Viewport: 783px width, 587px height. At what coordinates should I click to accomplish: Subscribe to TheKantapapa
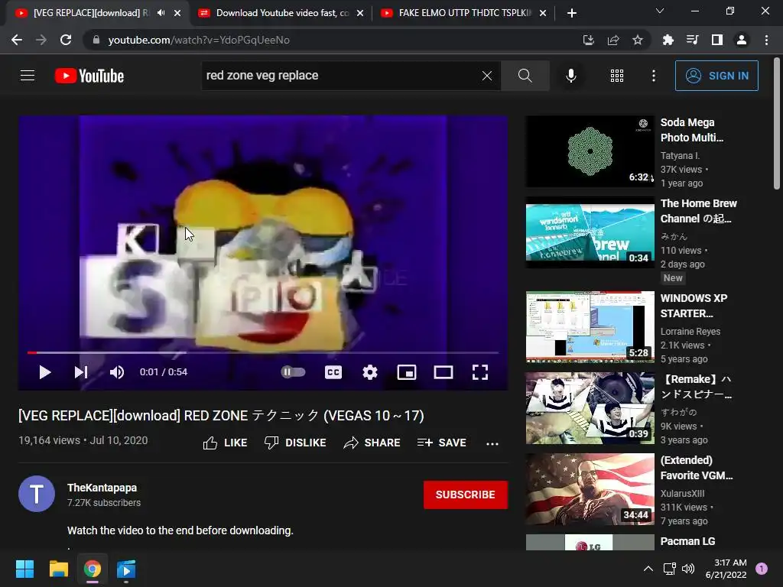[466, 495]
